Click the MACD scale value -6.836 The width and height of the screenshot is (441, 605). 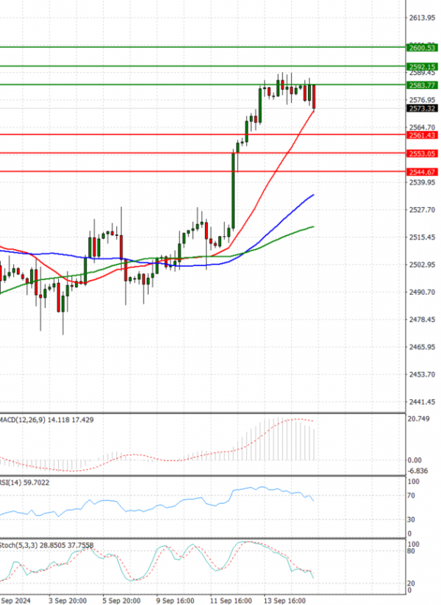pyautogui.click(x=419, y=471)
